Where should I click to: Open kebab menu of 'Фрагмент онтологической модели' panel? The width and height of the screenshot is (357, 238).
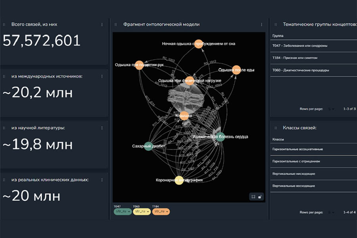coord(261,25)
